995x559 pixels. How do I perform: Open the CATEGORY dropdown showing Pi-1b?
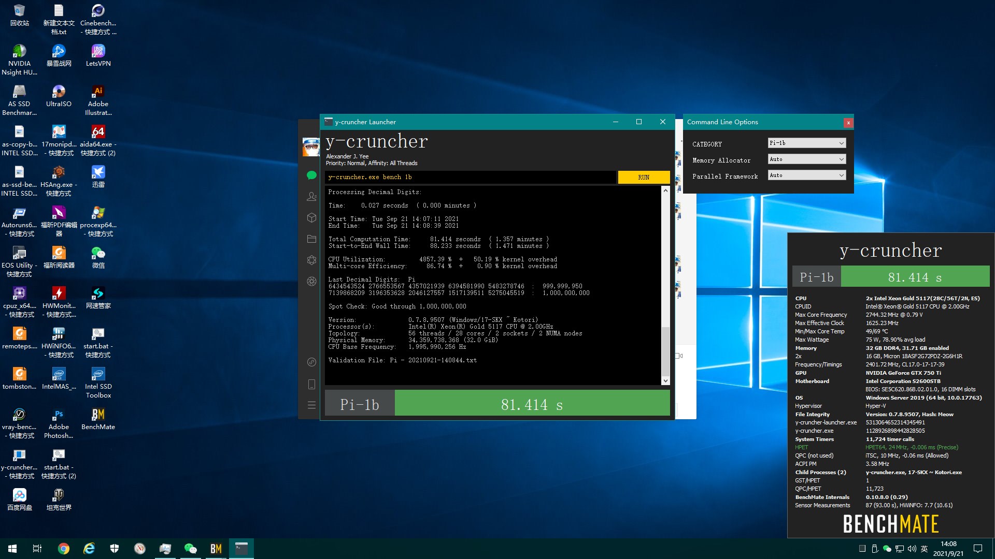(x=806, y=143)
